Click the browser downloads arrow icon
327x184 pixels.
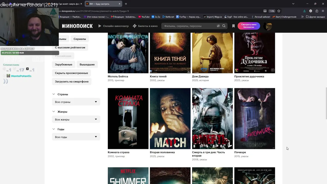[304, 11]
